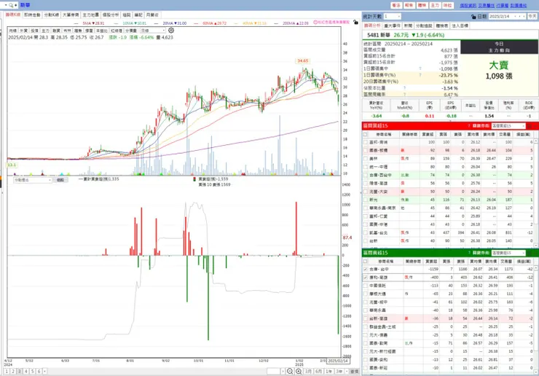Open 重大事件 tab in right panel
Viewport: 539px width, 376px height.
click(x=392, y=26)
